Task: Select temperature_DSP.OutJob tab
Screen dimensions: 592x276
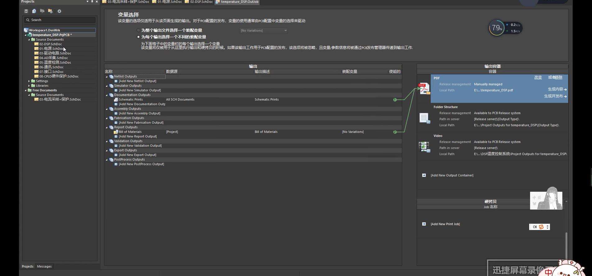Action: [237, 2]
